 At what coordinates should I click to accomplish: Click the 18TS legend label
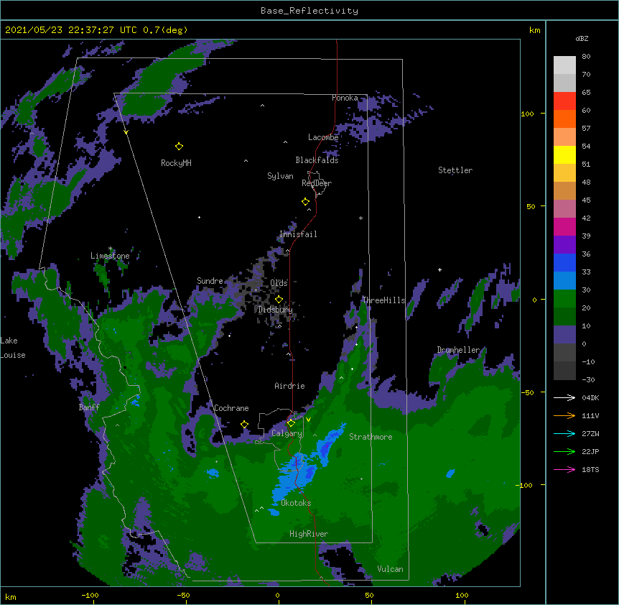pyautogui.click(x=590, y=469)
